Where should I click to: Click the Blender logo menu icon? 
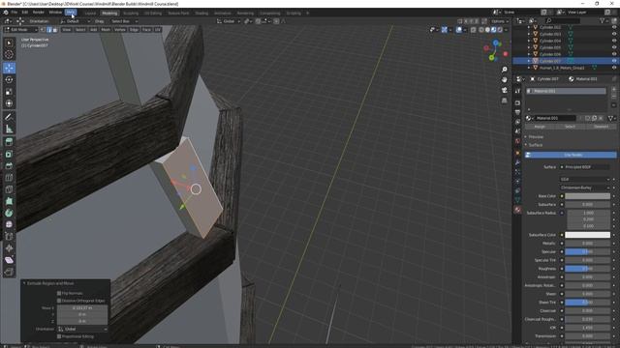click(x=5, y=13)
